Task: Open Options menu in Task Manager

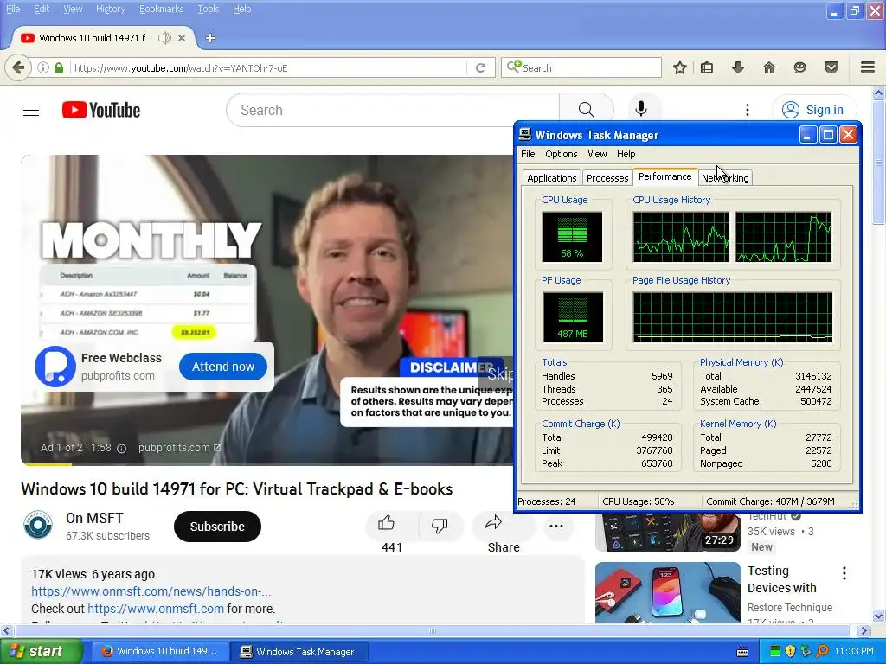Action: click(x=561, y=154)
